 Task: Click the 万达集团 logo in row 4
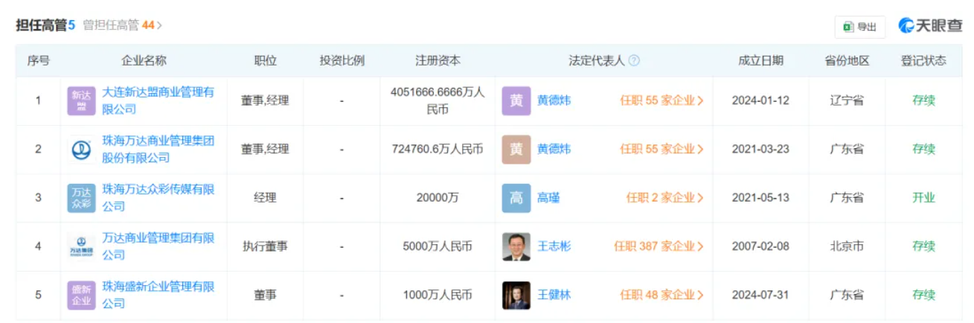[x=81, y=246]
